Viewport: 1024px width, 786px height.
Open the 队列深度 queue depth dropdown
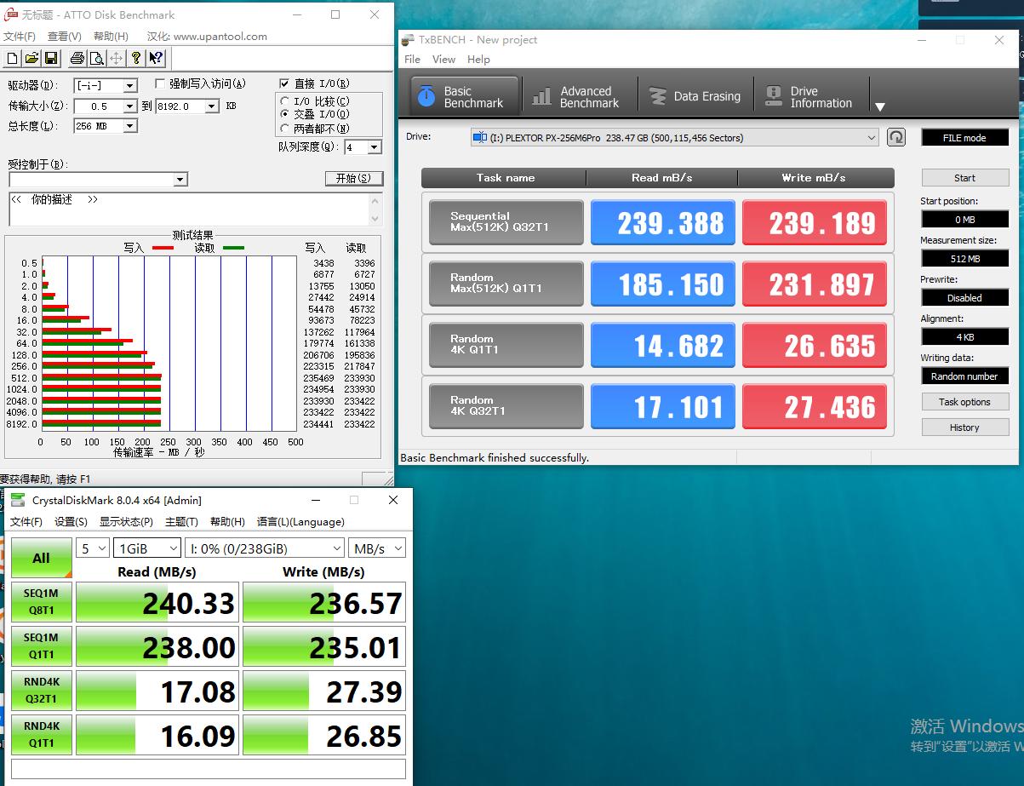pos(374,147)
